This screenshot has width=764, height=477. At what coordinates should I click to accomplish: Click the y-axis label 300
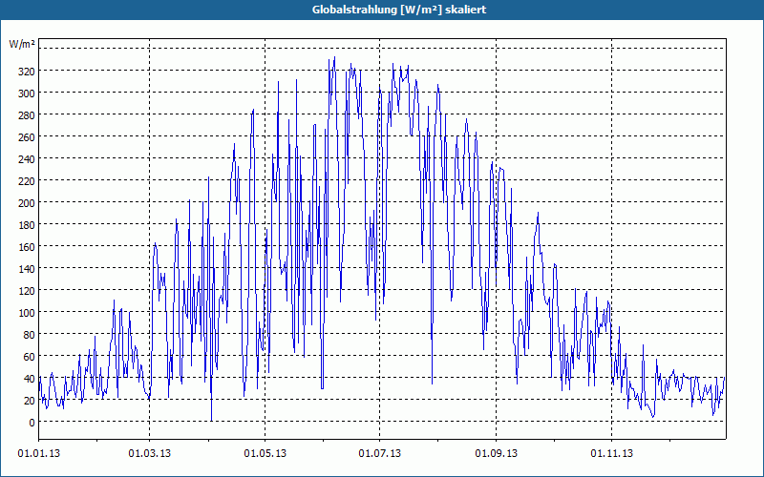[x=27, y=93]
